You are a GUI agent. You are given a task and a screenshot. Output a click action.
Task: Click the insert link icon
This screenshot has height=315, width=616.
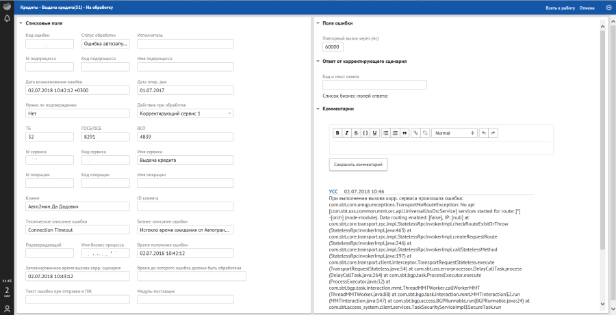click(x=415, y=133)
